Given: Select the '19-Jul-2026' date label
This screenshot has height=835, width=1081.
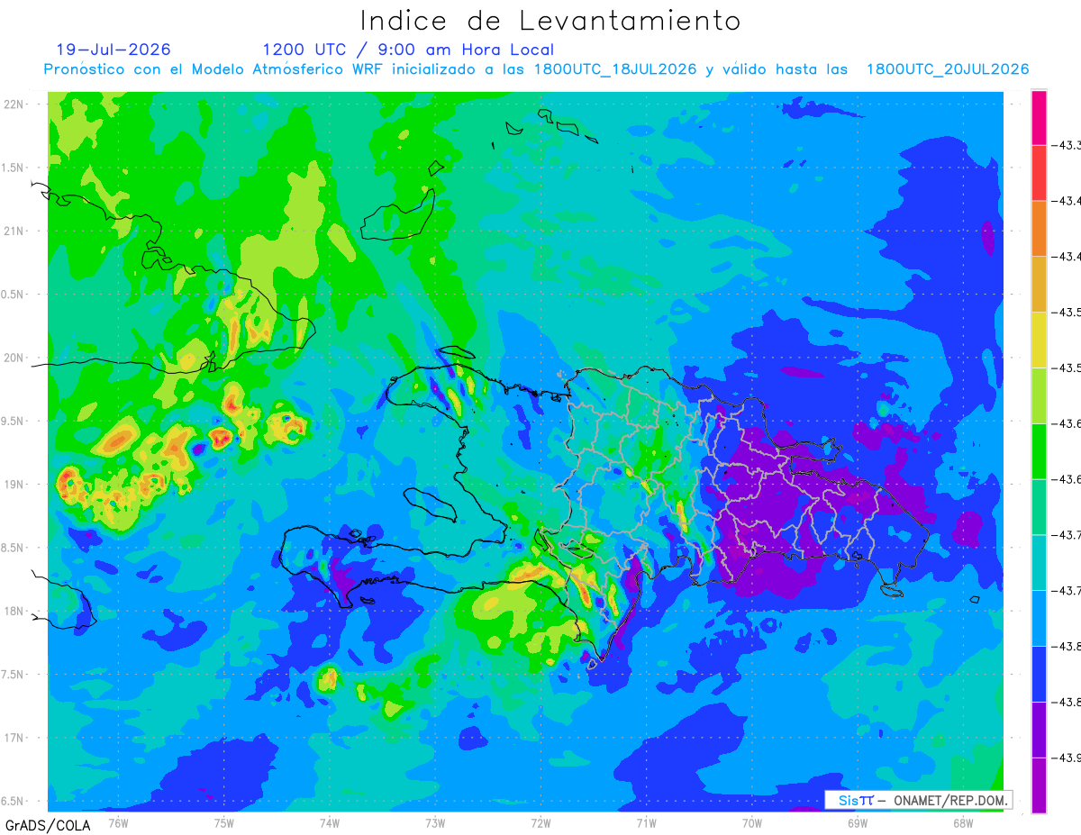Looking at the screenshot, I should click(x=113, y=50).
